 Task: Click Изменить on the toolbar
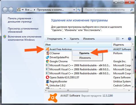(89, 39)
